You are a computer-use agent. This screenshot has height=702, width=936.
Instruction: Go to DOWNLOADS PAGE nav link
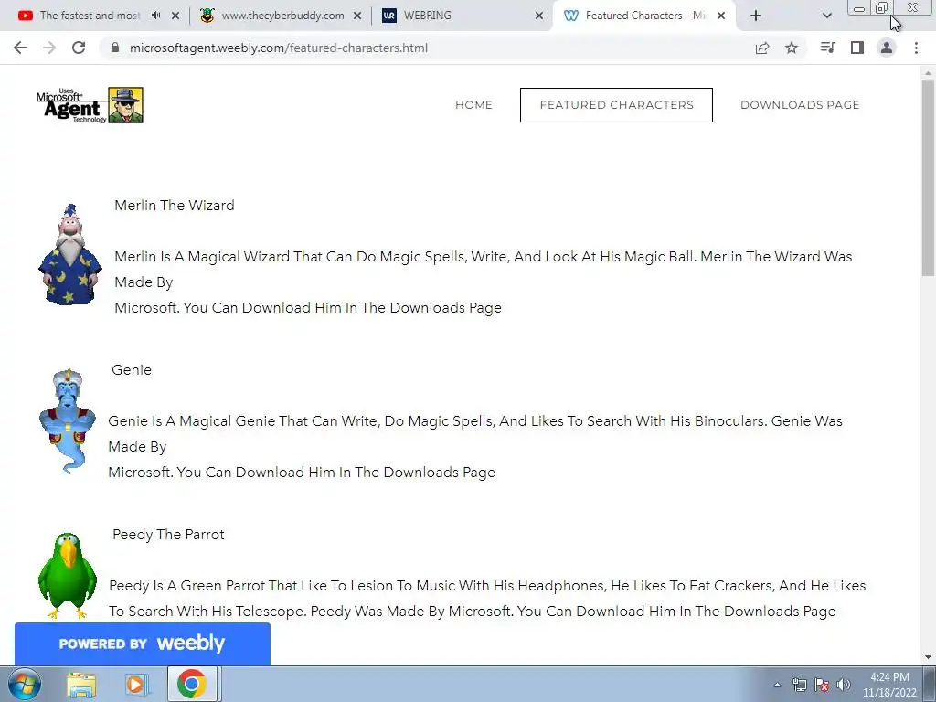[800, 105]
